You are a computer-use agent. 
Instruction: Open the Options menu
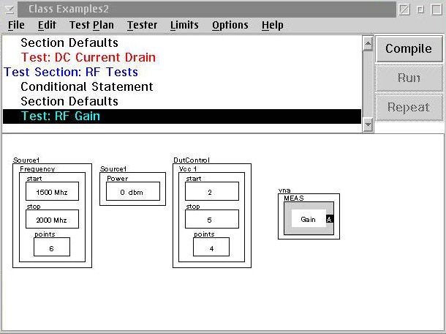click(230, 25)
